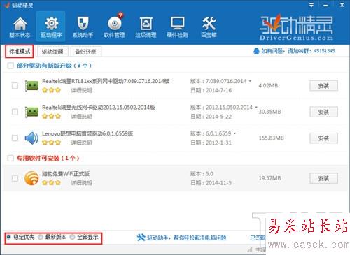Click the DriverGenius.com logo
350x255 pixels.
pyautogui.click(x=296, y=28)
